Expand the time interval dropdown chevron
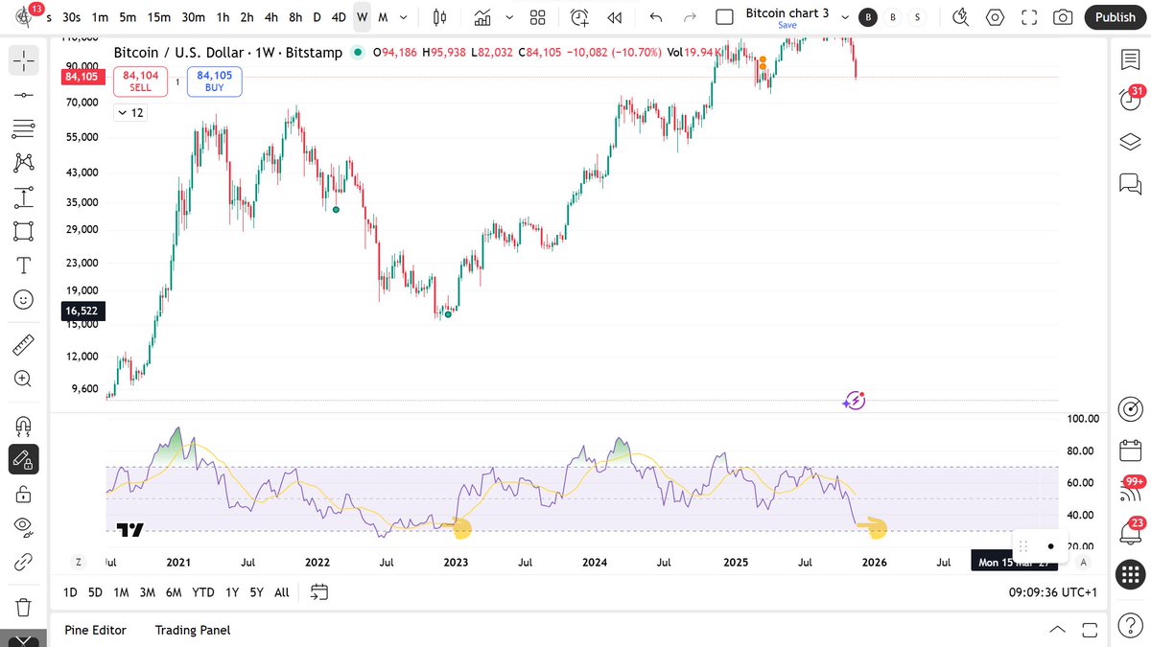Screen dimensions: 1151x647 [x=405, y=17]
